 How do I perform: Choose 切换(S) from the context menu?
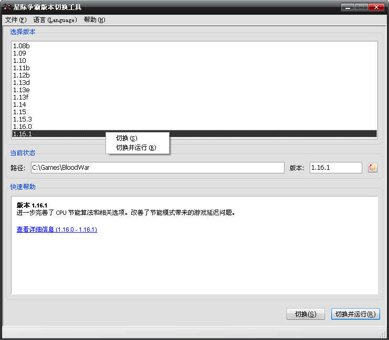pyautogui.click(x=127, y=138)
